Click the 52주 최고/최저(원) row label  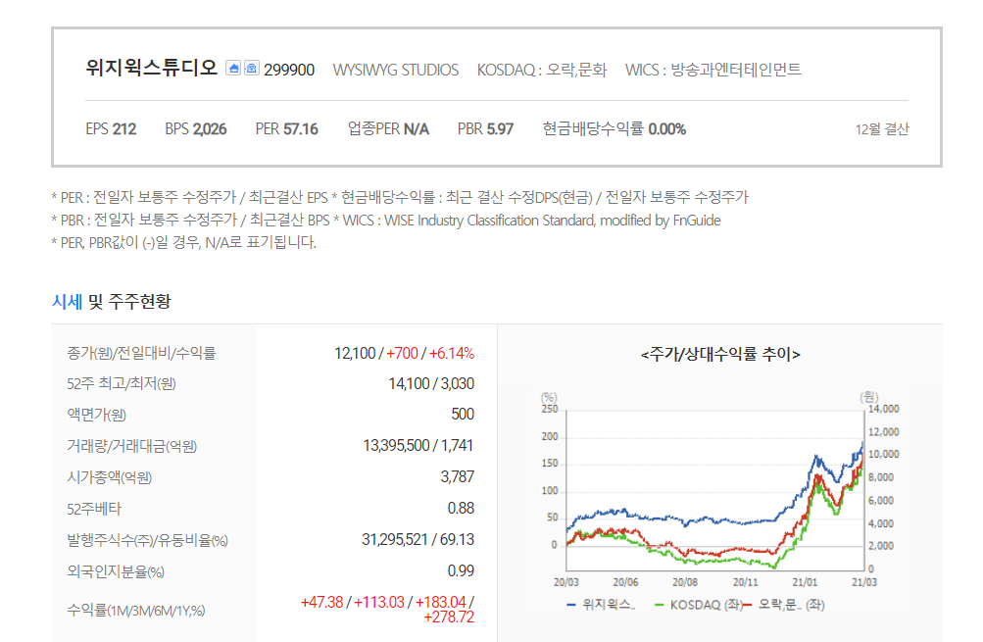tap(121, 383)
